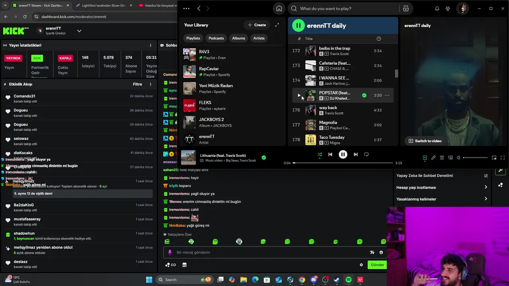Open the Spotify three-dot menu

pyautogui.click(x=186, y=8)
